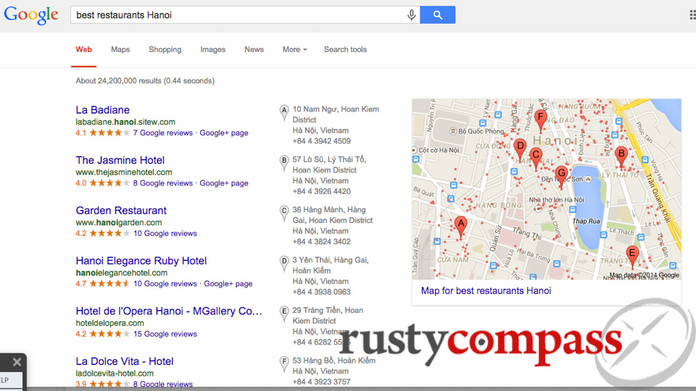
Task: Open Google+ page for Elegance Ruby Hotel
Action: click(228, 284)
